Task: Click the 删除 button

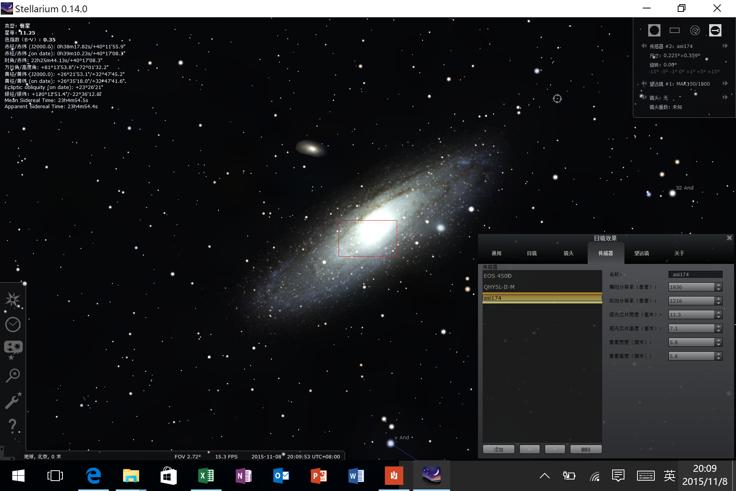Action: 586,449
